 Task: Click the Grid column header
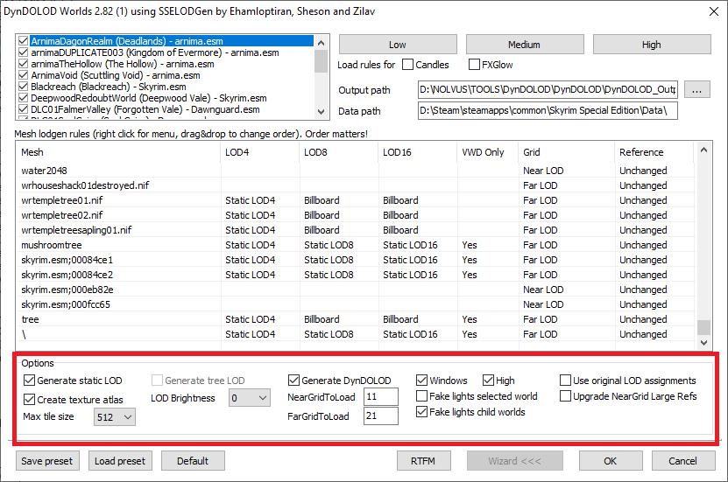567,152
